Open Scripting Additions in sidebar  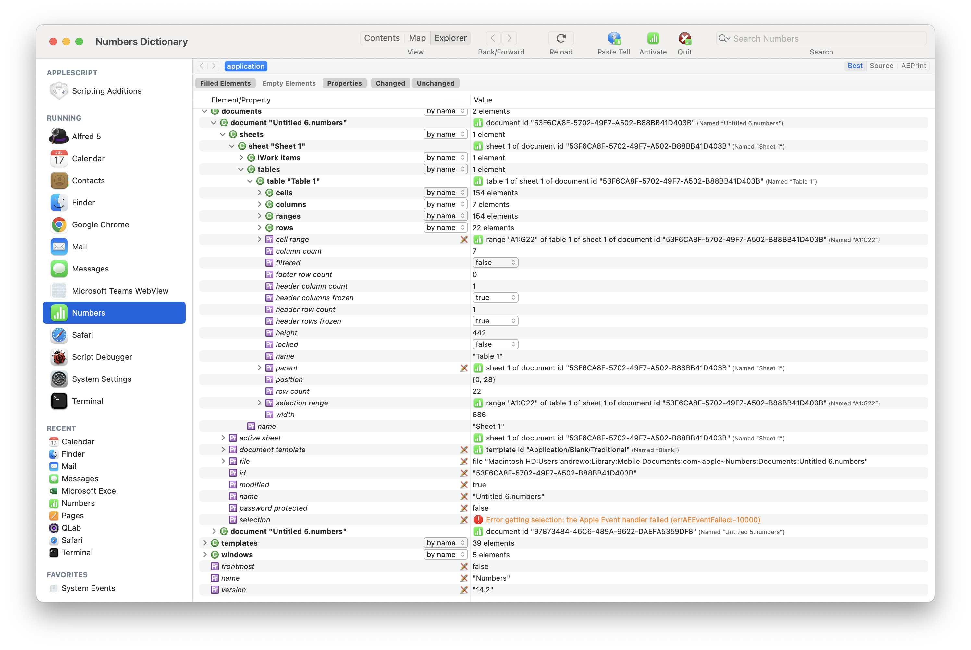click(106, 91)
